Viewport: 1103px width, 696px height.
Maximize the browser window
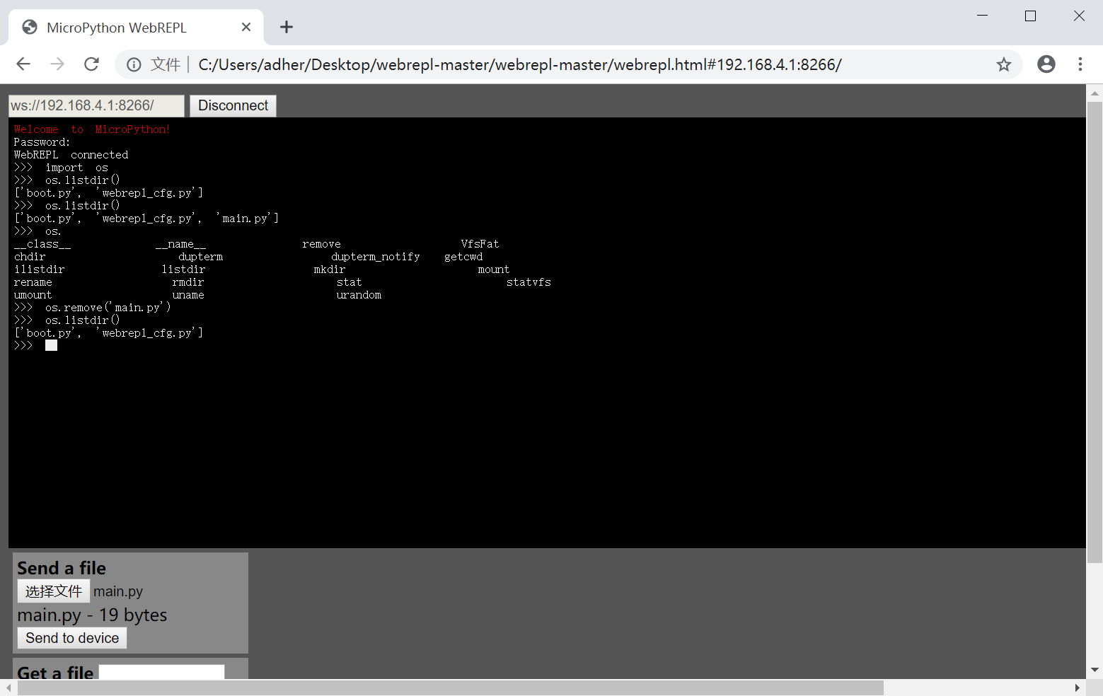1030,16
